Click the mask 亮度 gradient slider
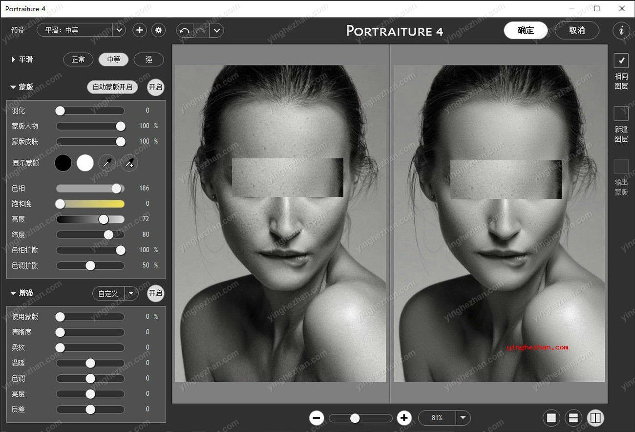 (x=90, y=219)
